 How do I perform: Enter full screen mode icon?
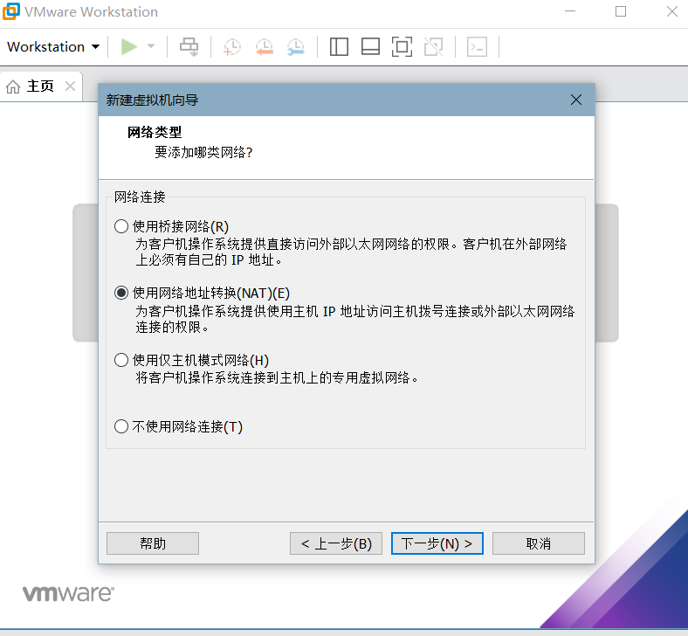[x=402, y=46]
